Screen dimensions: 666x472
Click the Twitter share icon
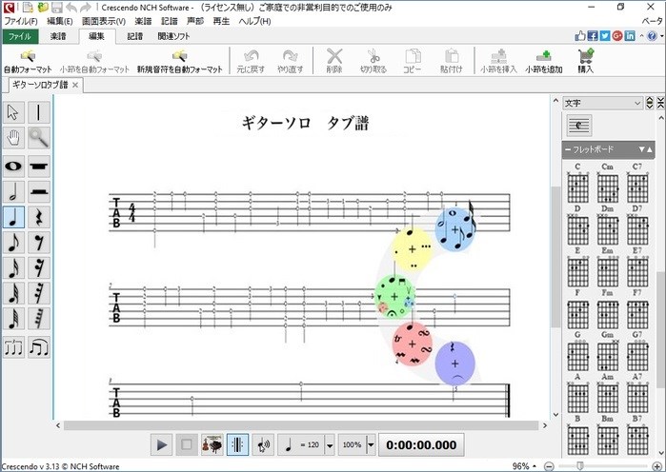coord(605,36)
